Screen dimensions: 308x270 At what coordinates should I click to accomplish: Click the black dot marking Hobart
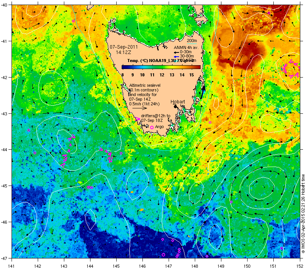pos(176,106)
